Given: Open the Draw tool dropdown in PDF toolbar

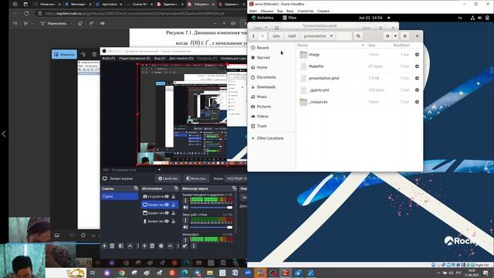Looking at the screenshot, I should point(71,23).
